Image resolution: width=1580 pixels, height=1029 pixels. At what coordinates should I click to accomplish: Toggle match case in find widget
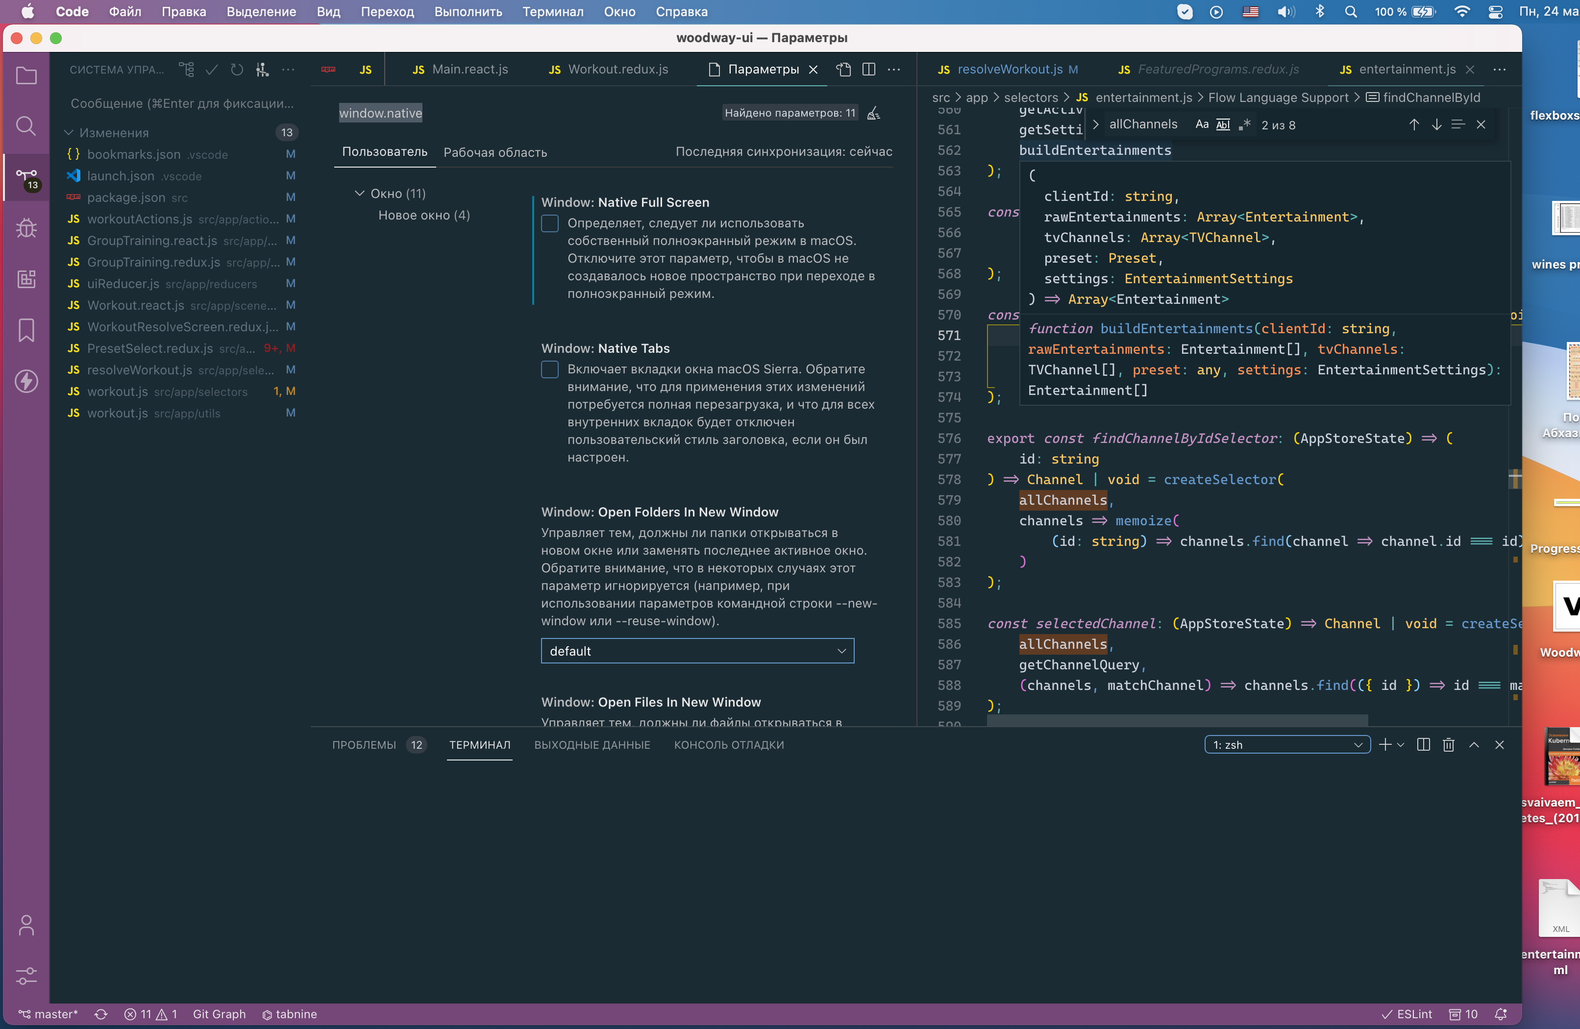pos(1202,125)
